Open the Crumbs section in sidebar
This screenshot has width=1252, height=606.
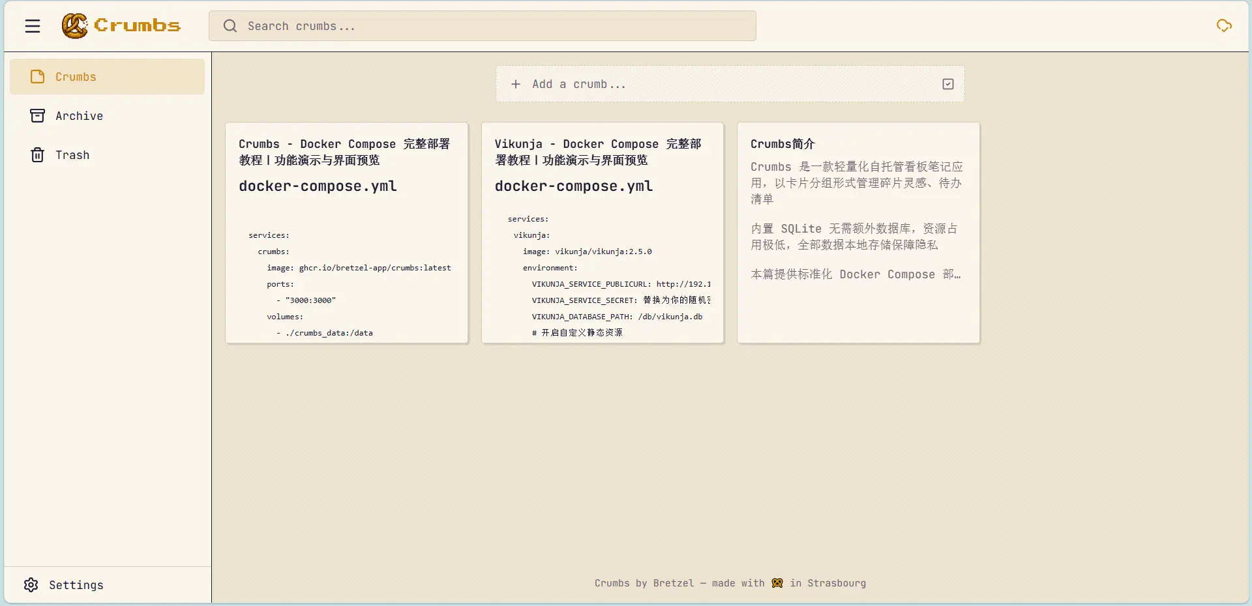107,77
